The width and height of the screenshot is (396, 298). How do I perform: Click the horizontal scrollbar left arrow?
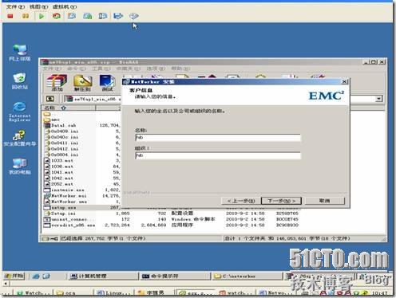click(6, 284)
